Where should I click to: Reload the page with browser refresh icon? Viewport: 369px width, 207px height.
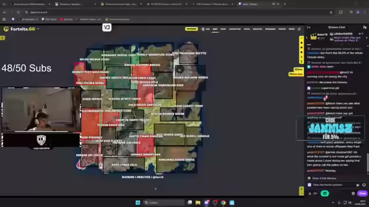18,12
